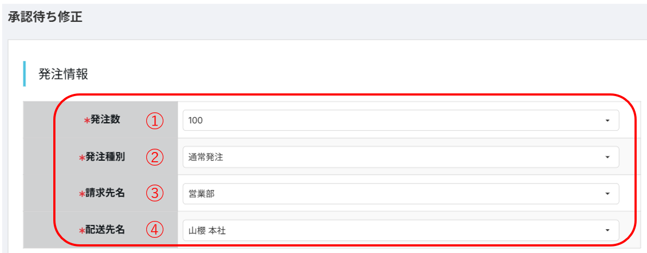This screenshot has width=647, height=253.
Task: Click the 発注種別 field label
Action: (104, 157)
